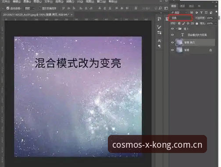
Task: Collapse the 组 1 group arrow
Action: (x=177, y=28)
